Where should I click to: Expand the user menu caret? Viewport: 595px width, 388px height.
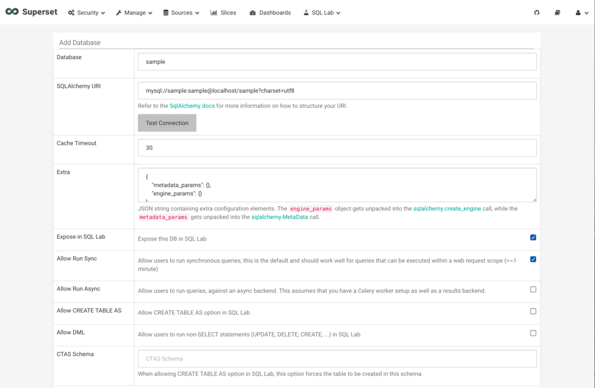(586, 13)
